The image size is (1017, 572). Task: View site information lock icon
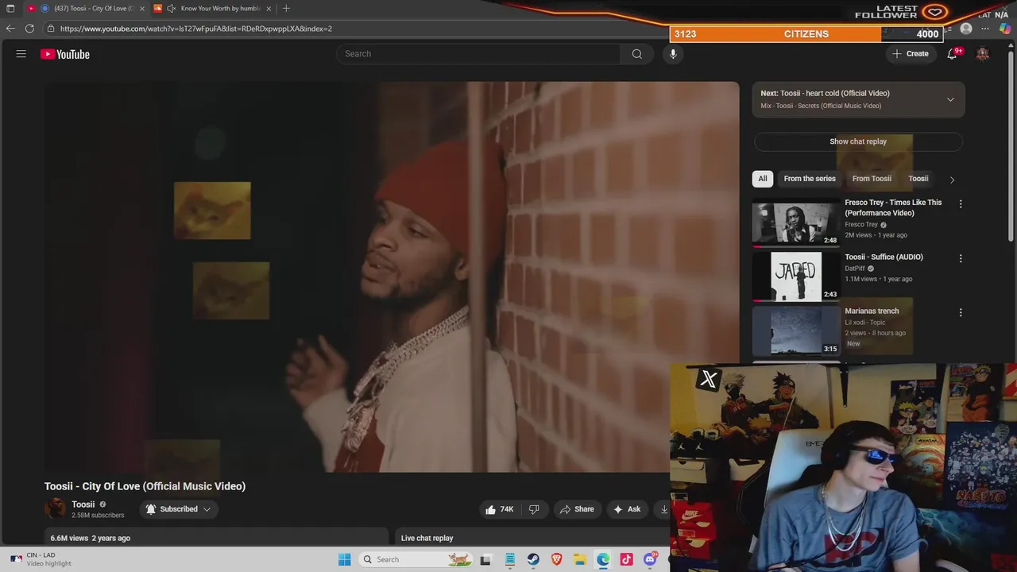51,29
